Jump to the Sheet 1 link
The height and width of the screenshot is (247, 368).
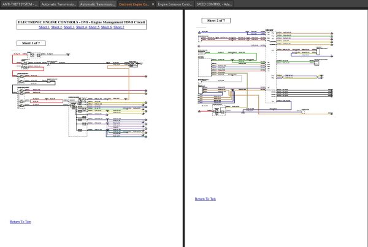(44, 28)
